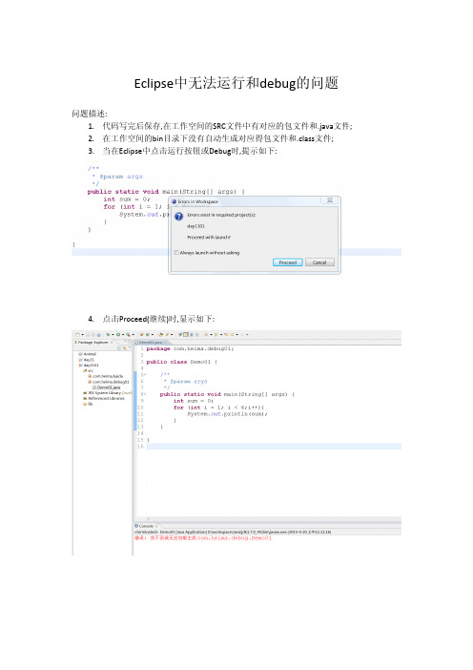
Task: Select the Package Explorer tab
Action: [x=93, y=343]
